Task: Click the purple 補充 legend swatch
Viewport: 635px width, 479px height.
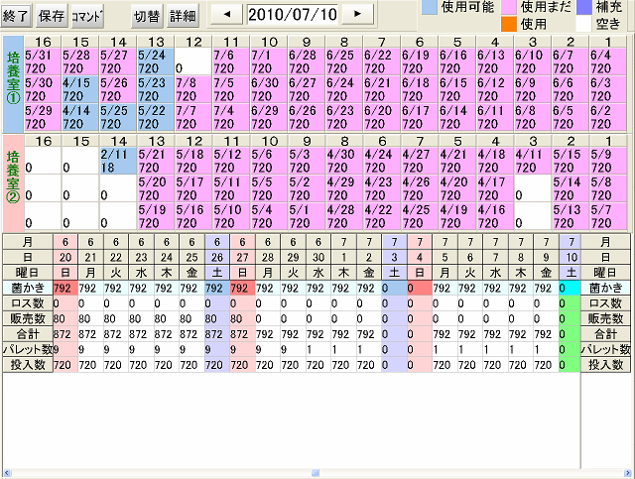Action: click(583, 7)
